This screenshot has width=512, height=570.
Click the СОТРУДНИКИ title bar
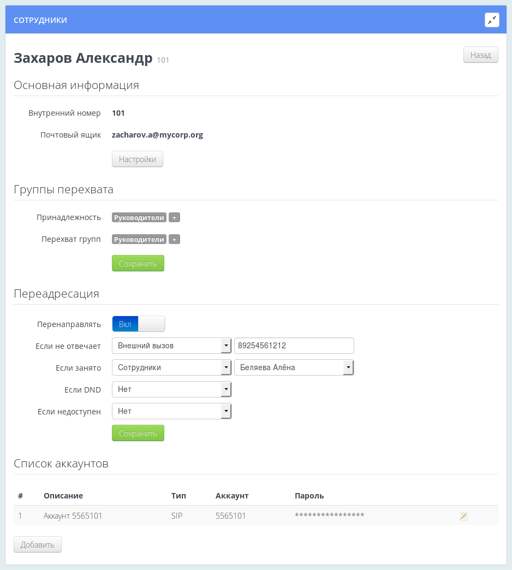[x=40, y=20]
